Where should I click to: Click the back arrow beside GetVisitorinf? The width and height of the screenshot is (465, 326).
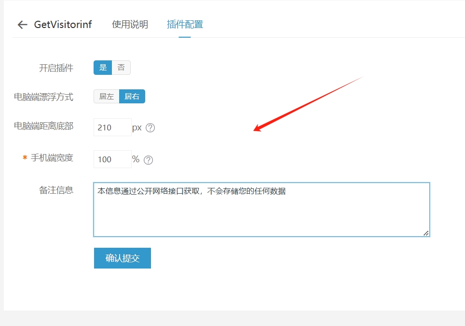pyautogui.click(x=23, y=25)
